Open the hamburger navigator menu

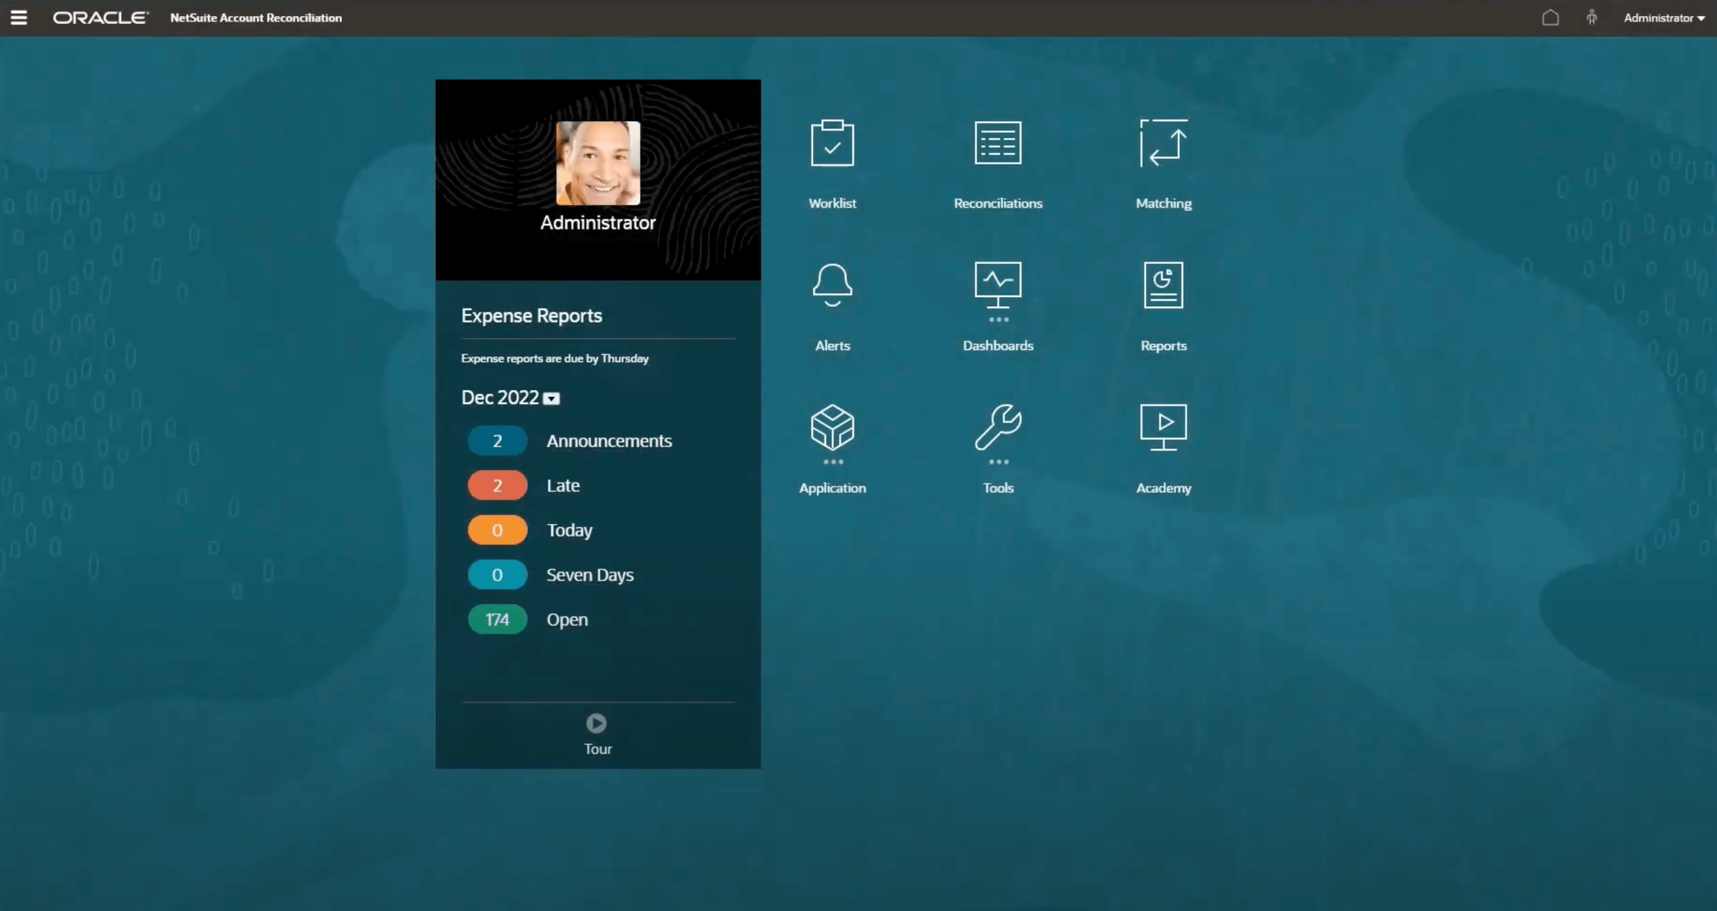click(18, 18)
